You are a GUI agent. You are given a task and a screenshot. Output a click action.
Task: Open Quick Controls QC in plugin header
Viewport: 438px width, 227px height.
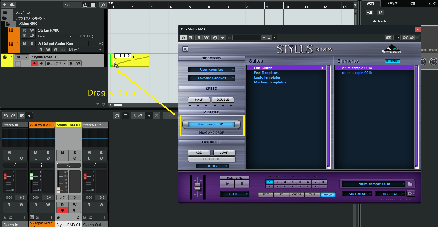pos(405,38)
